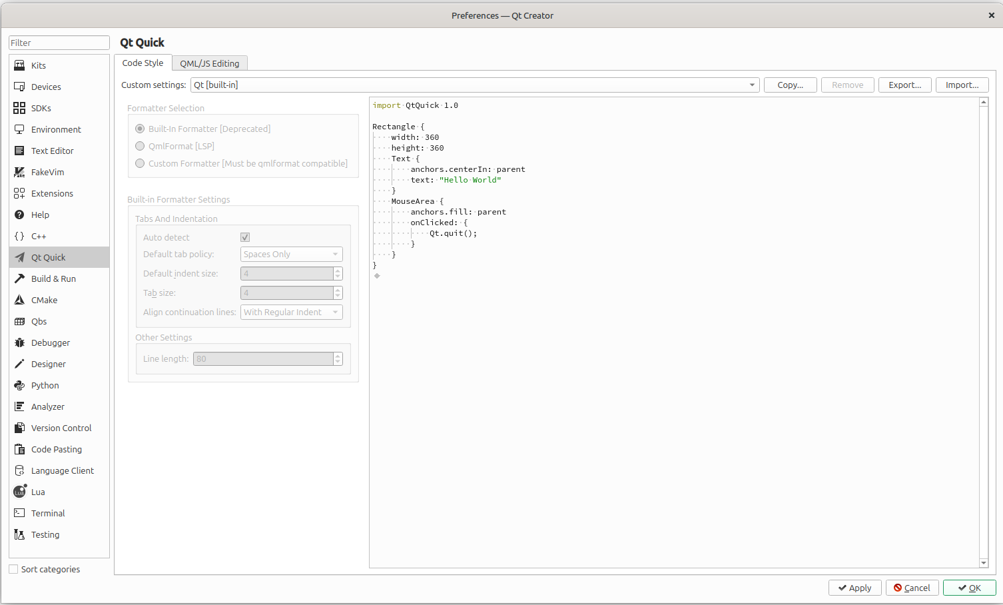
Task: Click the Line length value field
Action: pyautogui.click(x=264, y=358)
